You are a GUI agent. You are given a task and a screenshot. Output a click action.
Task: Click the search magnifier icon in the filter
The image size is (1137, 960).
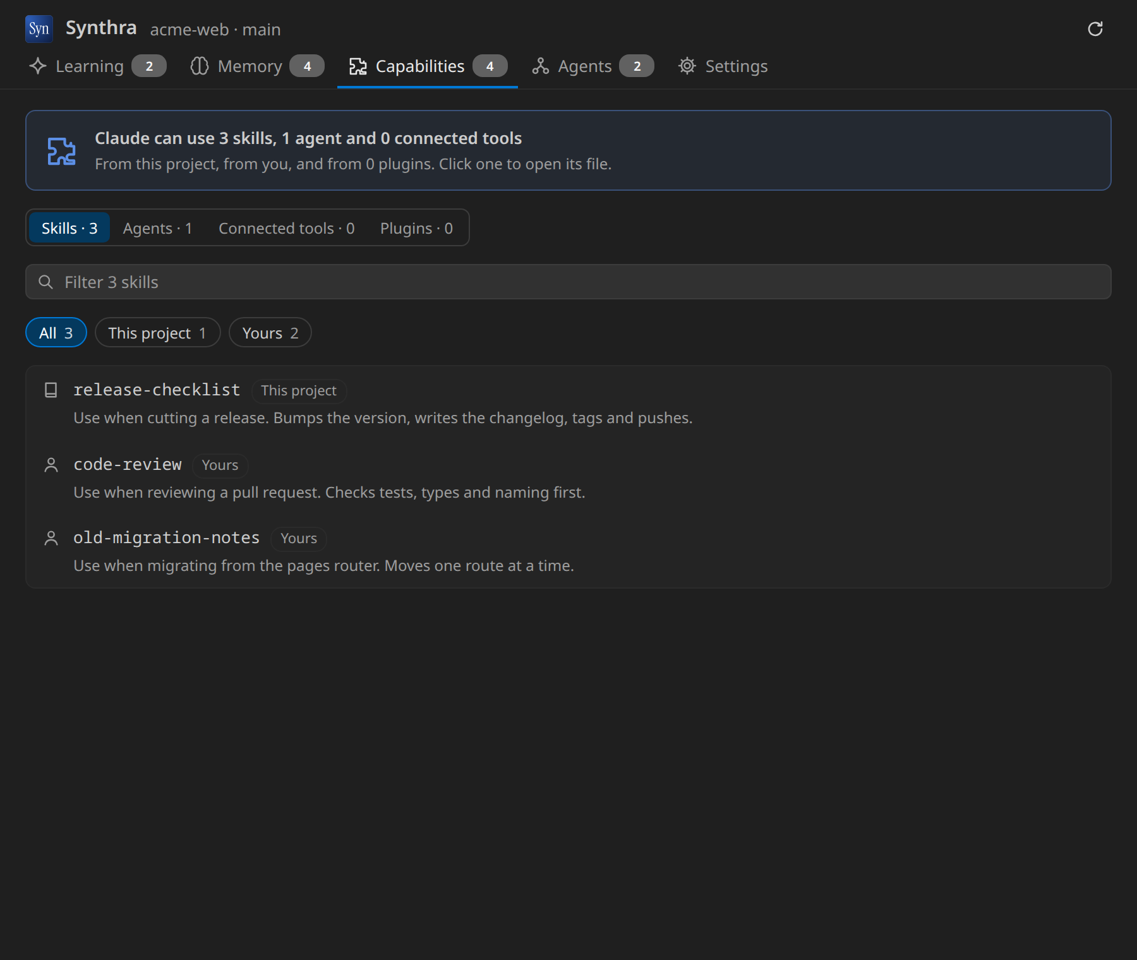(x=45, y=282)
